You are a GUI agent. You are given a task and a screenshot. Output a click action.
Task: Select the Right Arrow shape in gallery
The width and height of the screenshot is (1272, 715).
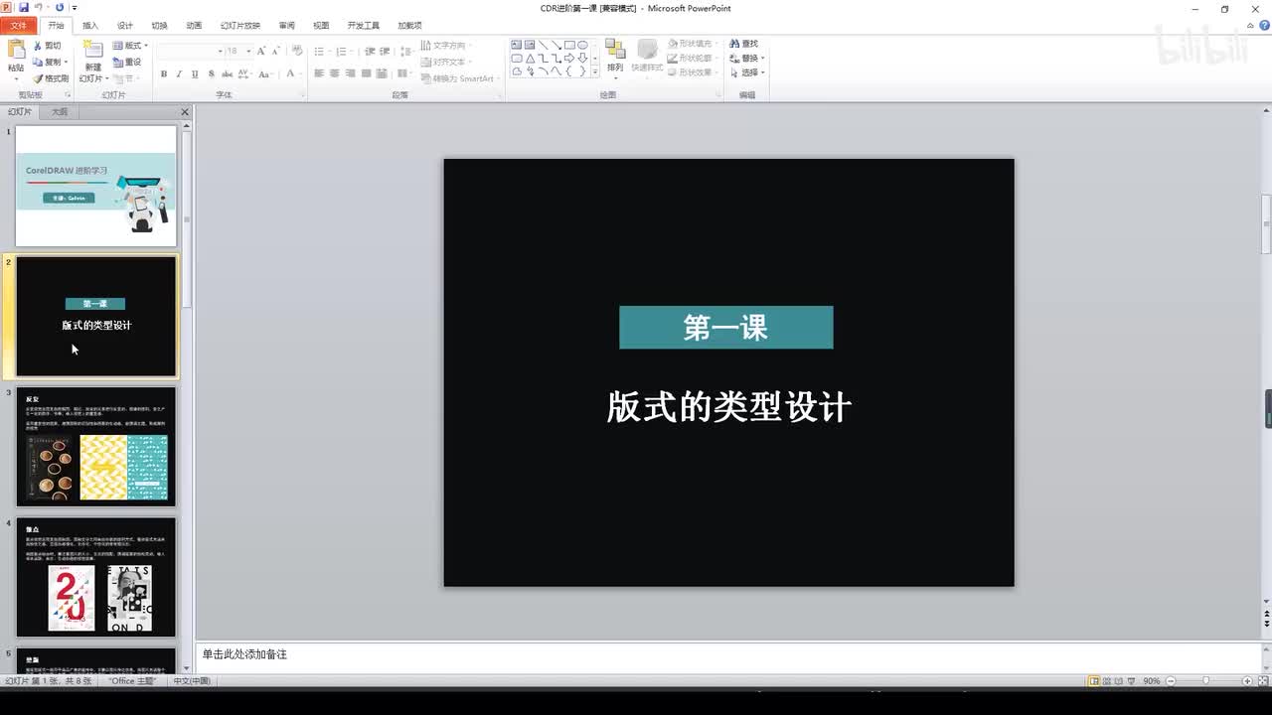pos(568,59)
